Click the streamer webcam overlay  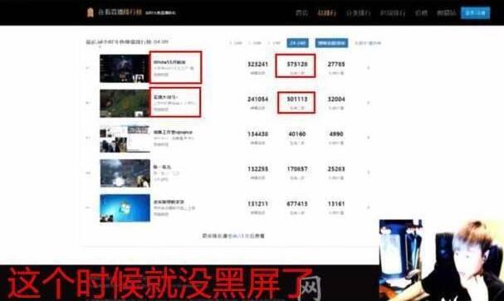[442, 260]
